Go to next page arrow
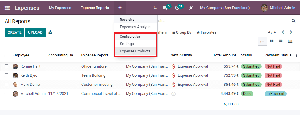This screenshot has height=115, width=300. click(291, 32)
